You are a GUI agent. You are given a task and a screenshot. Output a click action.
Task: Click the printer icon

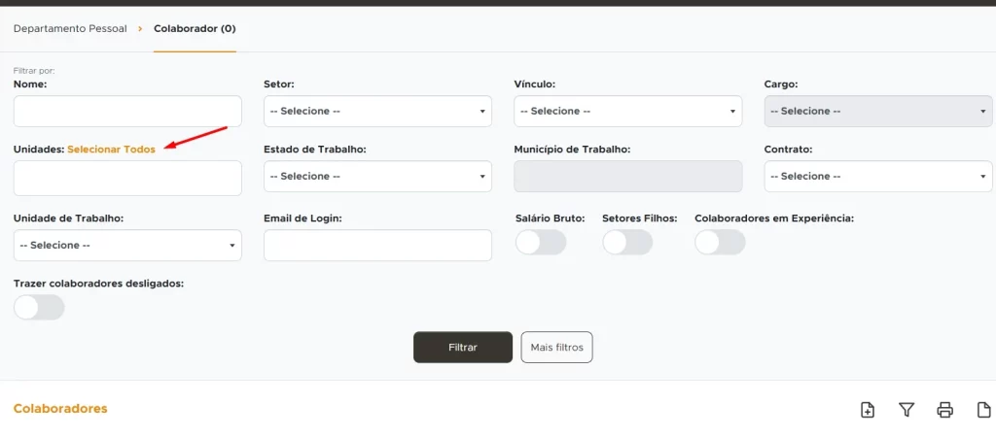coord(944,410)
